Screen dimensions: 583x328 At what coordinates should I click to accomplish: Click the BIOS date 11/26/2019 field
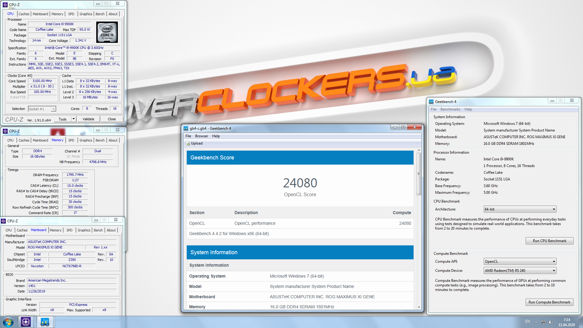pyautogui.click(x=72, y=291)
